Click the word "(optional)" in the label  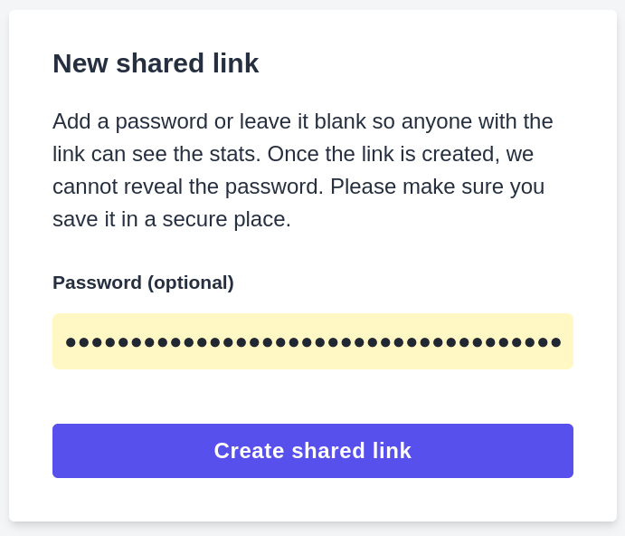coord(191,282)
